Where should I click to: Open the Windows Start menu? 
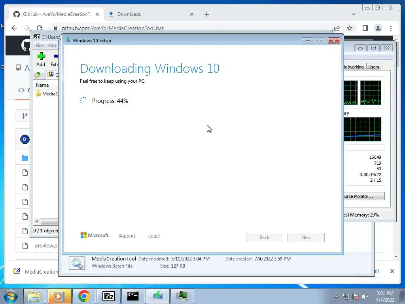(x=10, y=296)
